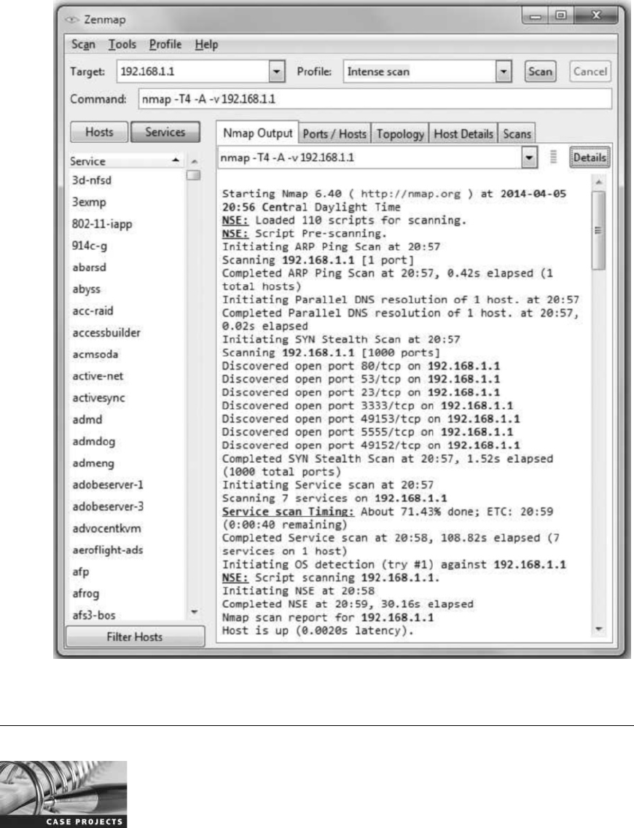Click output pane scroll up arrow
This screenshot has width=634, height=828.
click(598, 182)
